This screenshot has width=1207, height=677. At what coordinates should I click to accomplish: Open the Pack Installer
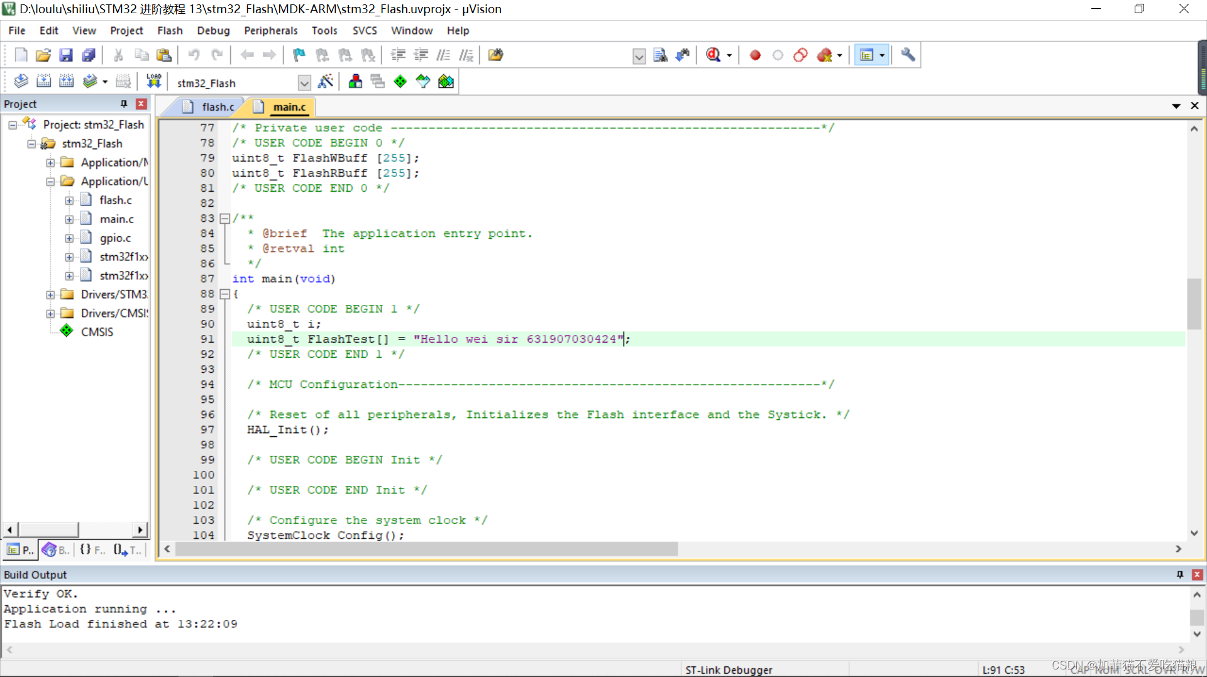446,81
